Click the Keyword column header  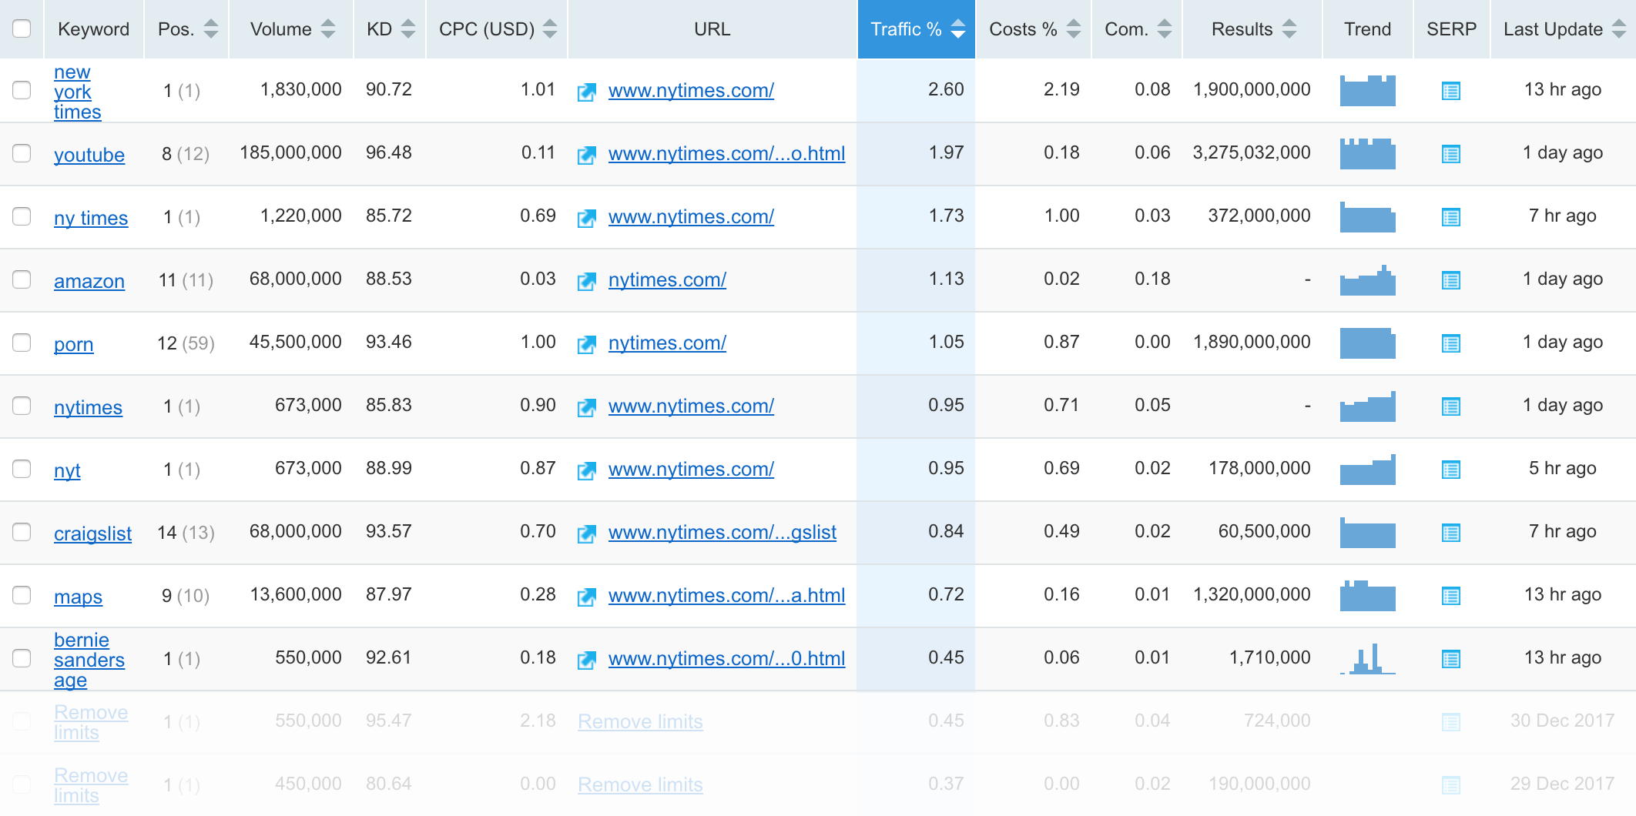click(x=94, y=29)
